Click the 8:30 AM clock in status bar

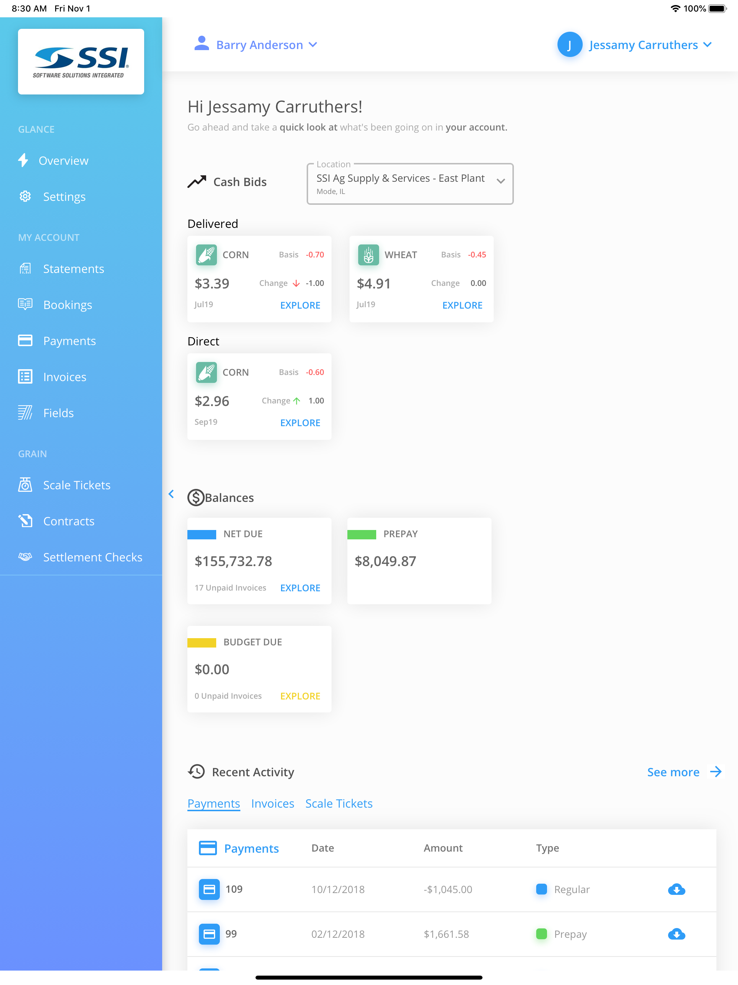point(30,8)
